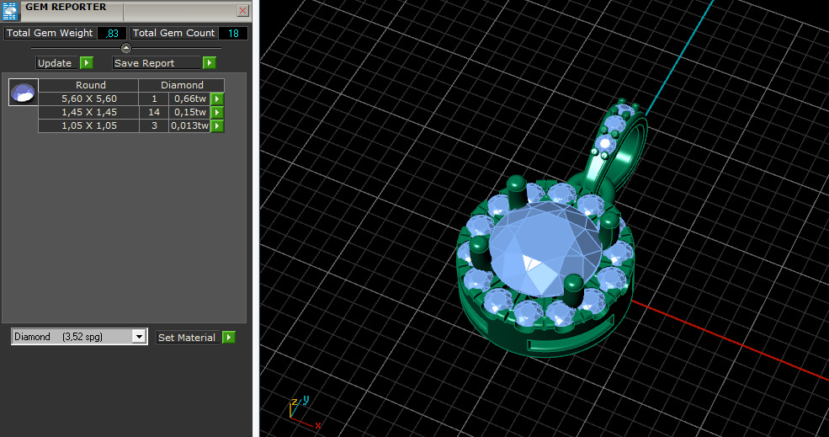Image resolution: width=829 pixels, height=437 pixels.
Task: Click the Total Gem Count value field
Action: (233, 33)
